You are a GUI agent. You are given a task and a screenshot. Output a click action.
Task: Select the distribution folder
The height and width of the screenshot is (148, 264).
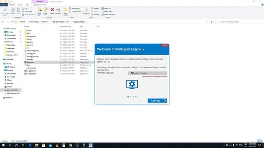click(x=31, y=36)
